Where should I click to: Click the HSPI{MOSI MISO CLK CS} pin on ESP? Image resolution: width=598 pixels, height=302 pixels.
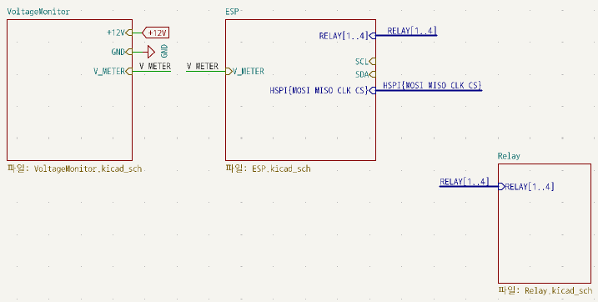(x=323, y=91)
